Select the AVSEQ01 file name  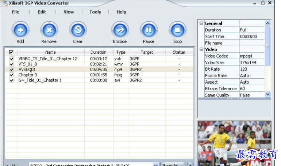click(x=27, y=69)
